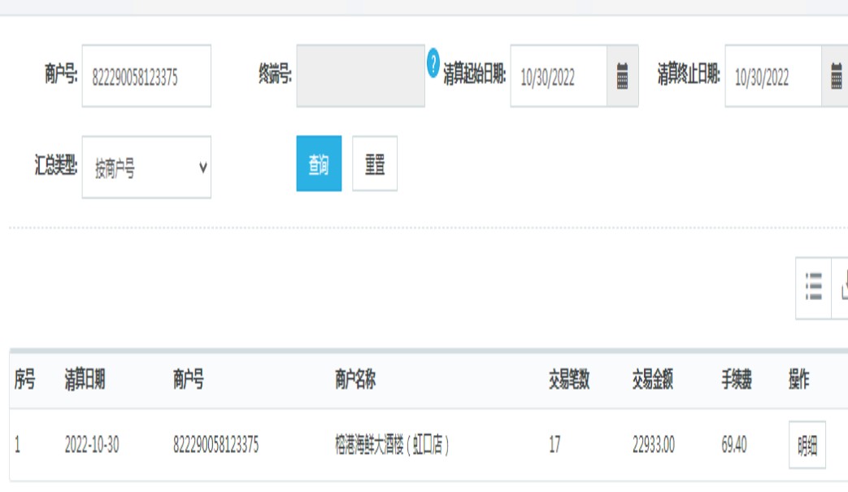
Task: Sort by the 清算日期 column header
Action: point(85,380)
